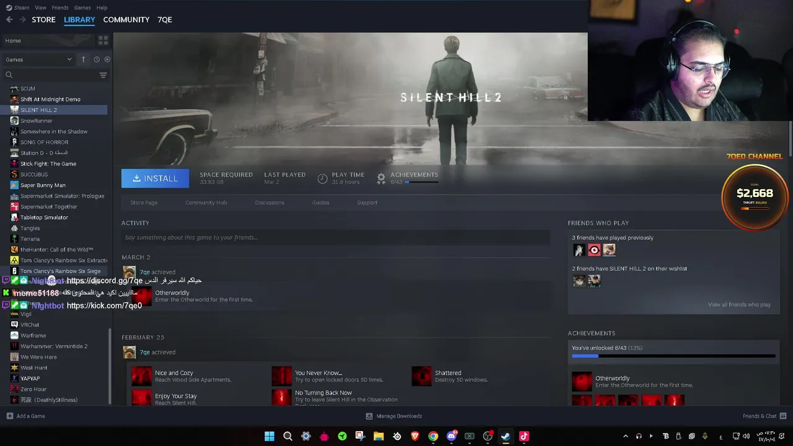Click the SONG OF HORROR game icon
The image size is (793, 446).
pyautogui.click(x=14, y=142)
